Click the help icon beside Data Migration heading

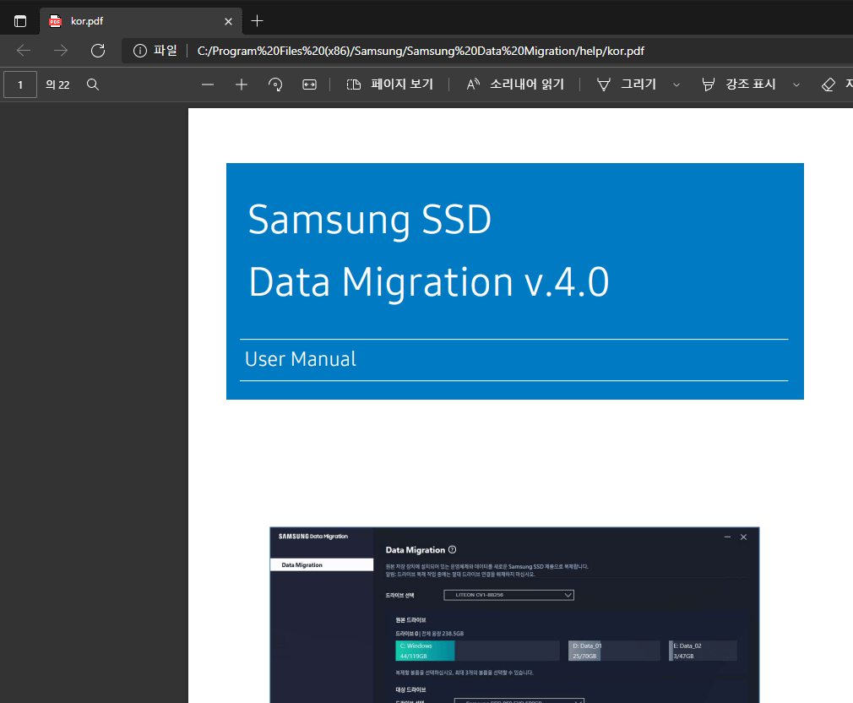tap(452, 549)
